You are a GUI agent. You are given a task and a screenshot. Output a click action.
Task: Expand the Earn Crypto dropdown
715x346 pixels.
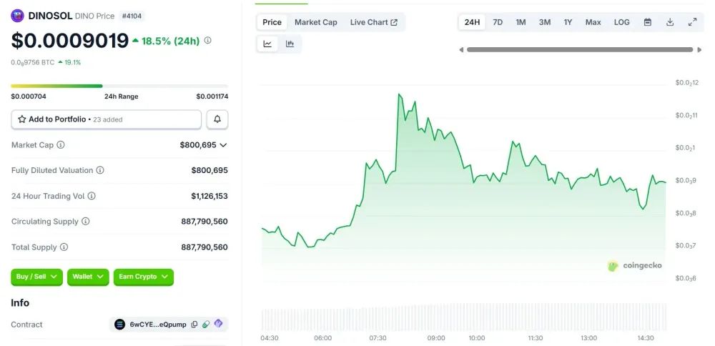[x=143, y=277]
